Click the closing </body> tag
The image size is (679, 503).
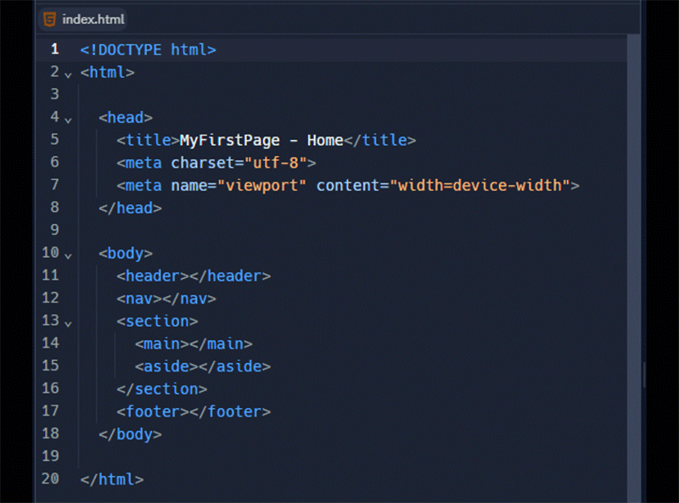[130, 434]
